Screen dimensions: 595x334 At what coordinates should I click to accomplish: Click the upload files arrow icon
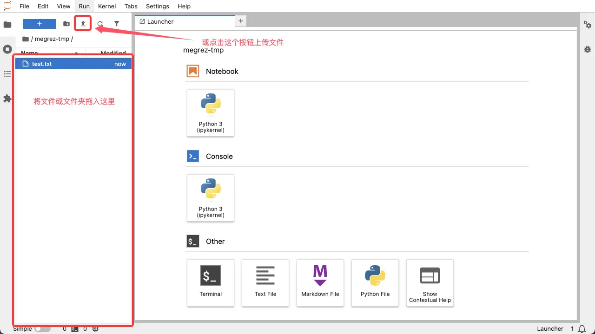point(82,23)
